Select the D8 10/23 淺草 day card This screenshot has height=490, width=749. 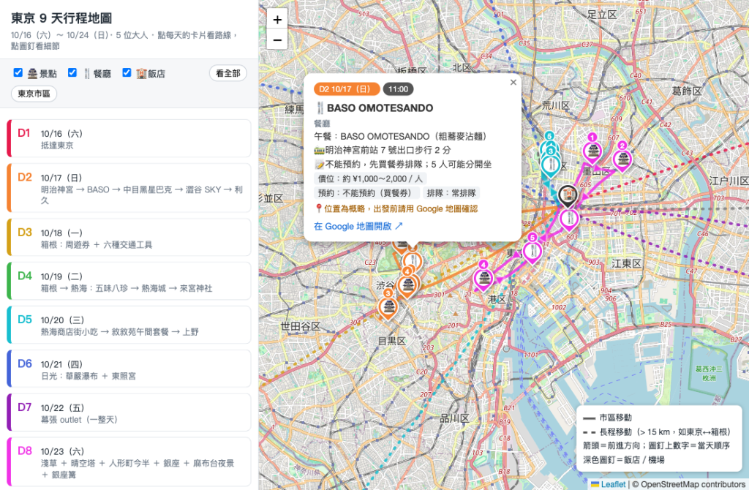[129, 461]
